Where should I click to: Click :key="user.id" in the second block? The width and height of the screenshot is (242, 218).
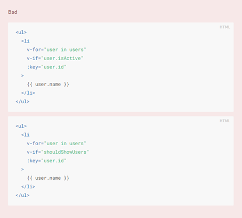pos(46,161)
